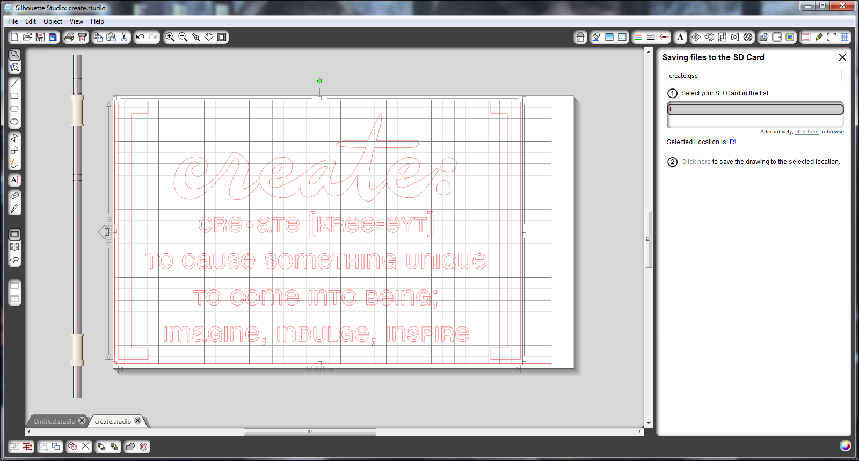
Task: Zoom in on the canvas
Action: (170, 37)
